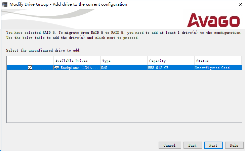Close the Modify Drive Group window
This screenshot has height=151, width=245.
[240, 5]
